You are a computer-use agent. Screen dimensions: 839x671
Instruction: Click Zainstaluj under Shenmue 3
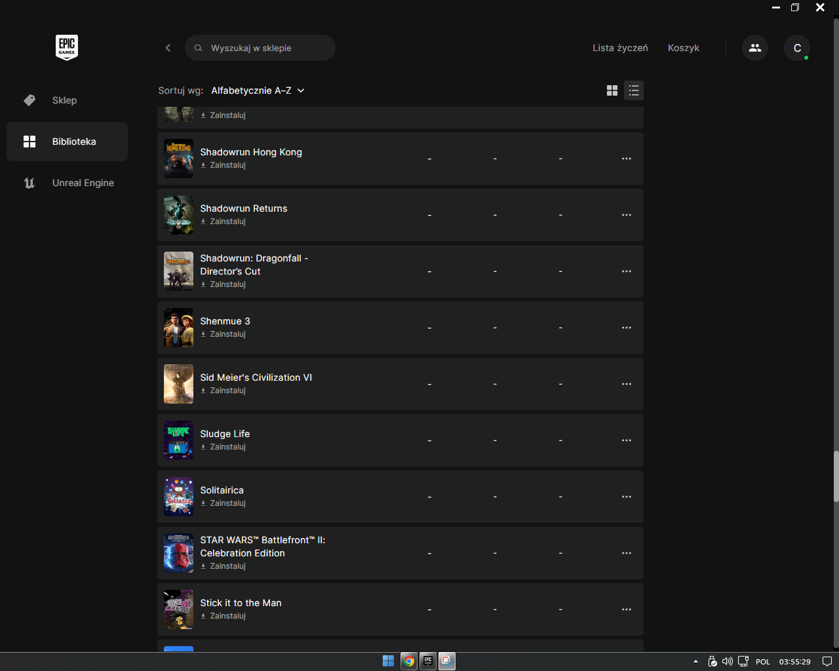coord(223,334)
